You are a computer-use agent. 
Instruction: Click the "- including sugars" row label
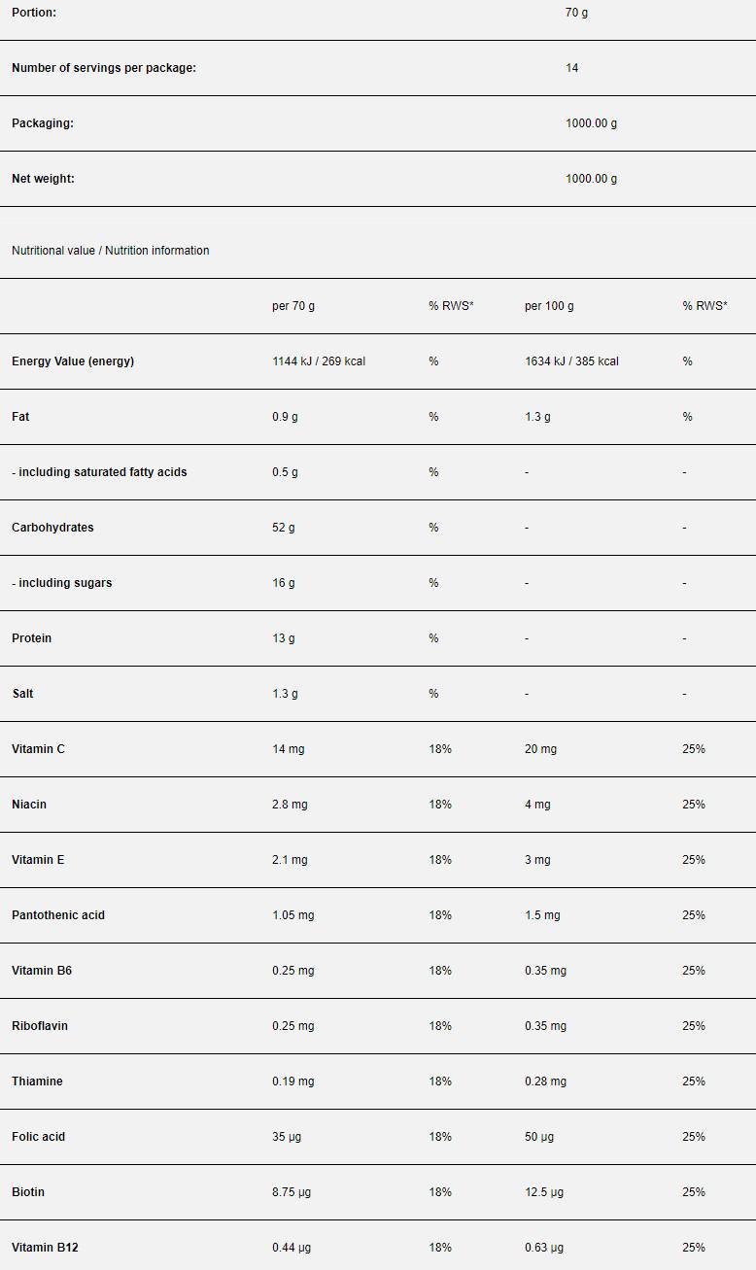62,583
